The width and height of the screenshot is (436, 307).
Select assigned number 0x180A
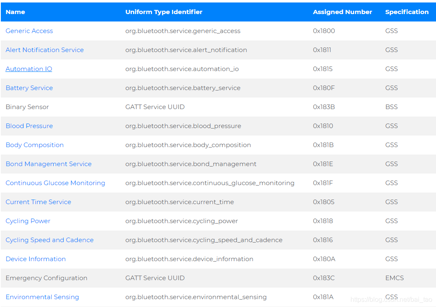pos(324,259)
